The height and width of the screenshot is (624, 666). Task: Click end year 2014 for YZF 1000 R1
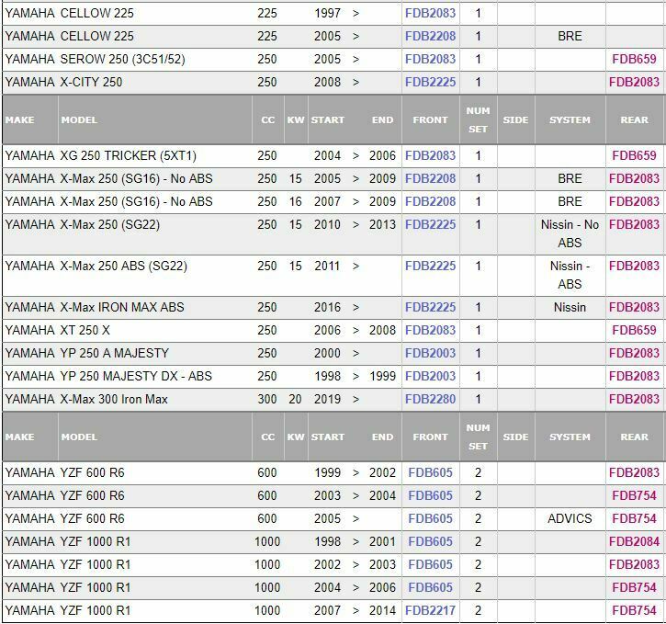tap(382, 610)
